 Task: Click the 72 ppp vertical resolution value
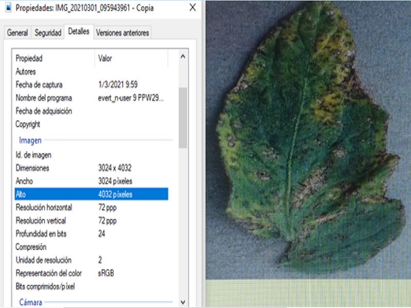point(107,221)
